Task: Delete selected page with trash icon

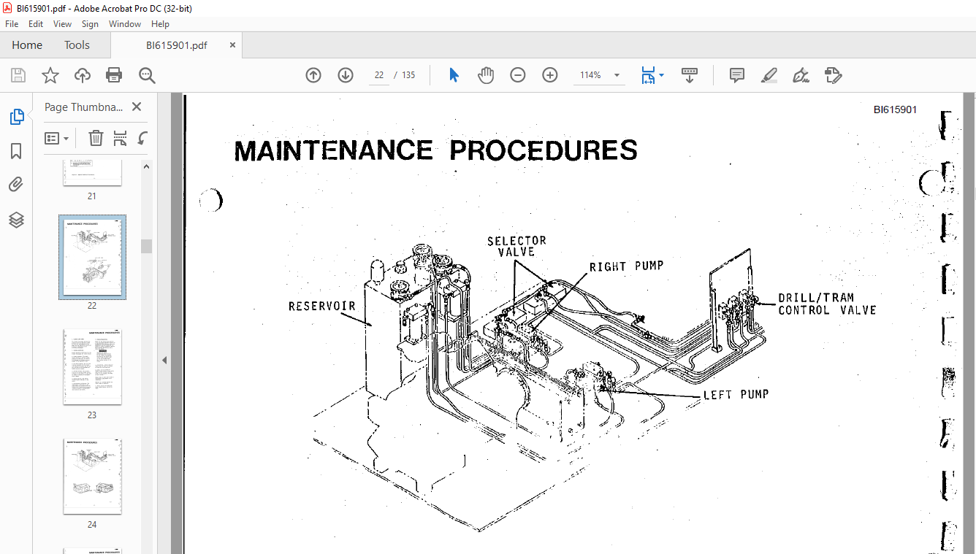Action: tap(96, 138)
